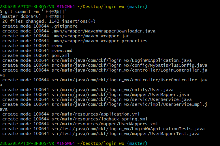Click the UserMappers.xml line
The height and width of the screenshot is (146, 220).
[80, 124]
